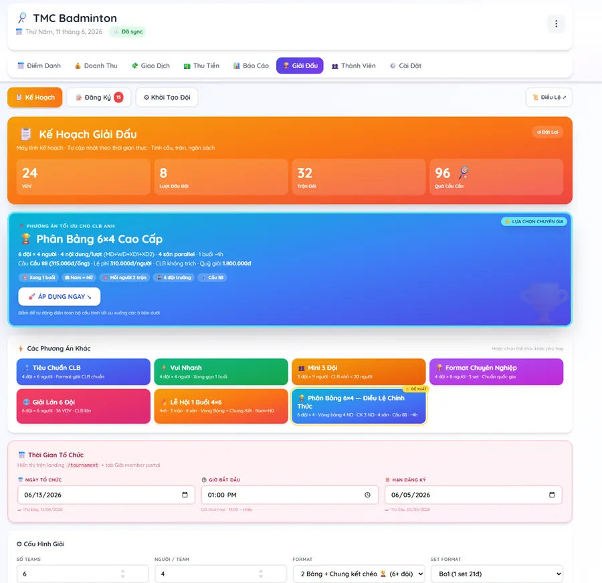Click the Giờ Bắt Đầu time field
602x583 pixels.
click(290, 495)
